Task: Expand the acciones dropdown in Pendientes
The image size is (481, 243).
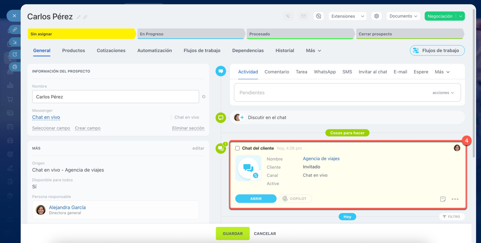Action: (443, 93)
